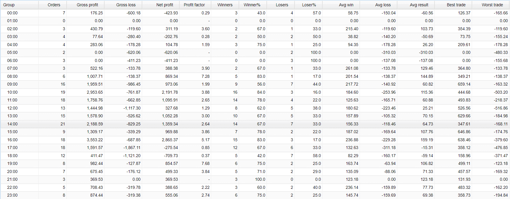Click net profit 2,865.37 in 16:00 row
Screen dimensions: 510x199
170,140
